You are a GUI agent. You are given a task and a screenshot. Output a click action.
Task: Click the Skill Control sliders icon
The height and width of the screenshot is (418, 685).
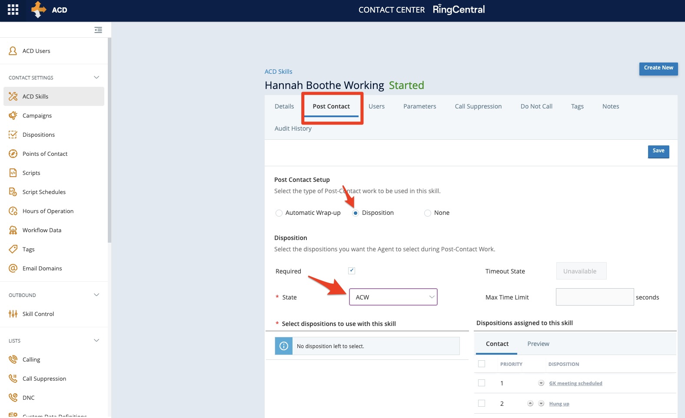(13, 314)
